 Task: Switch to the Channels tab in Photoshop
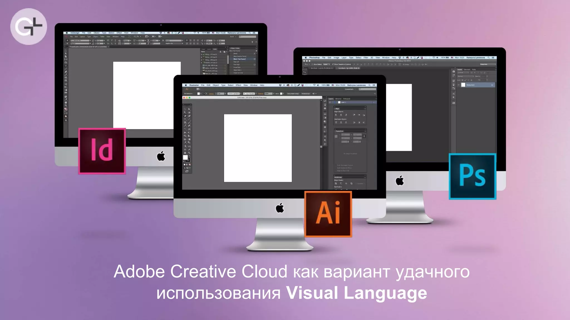[467, 69]
